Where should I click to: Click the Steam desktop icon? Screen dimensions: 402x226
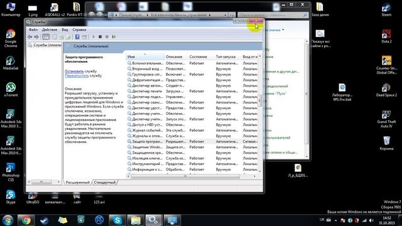pos(386,9)
